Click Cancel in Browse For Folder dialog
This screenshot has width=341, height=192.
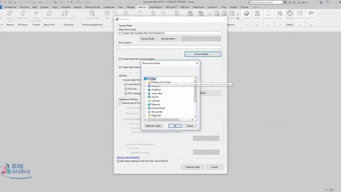click(190, 126)
